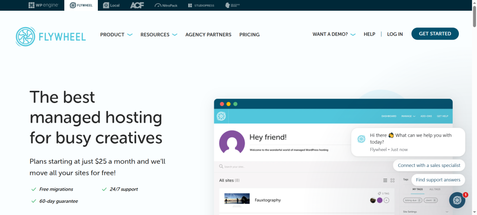Click the Fauxtography site thumbnail
This screenshot has height=215, width=477.
click(x=237, y=199)
